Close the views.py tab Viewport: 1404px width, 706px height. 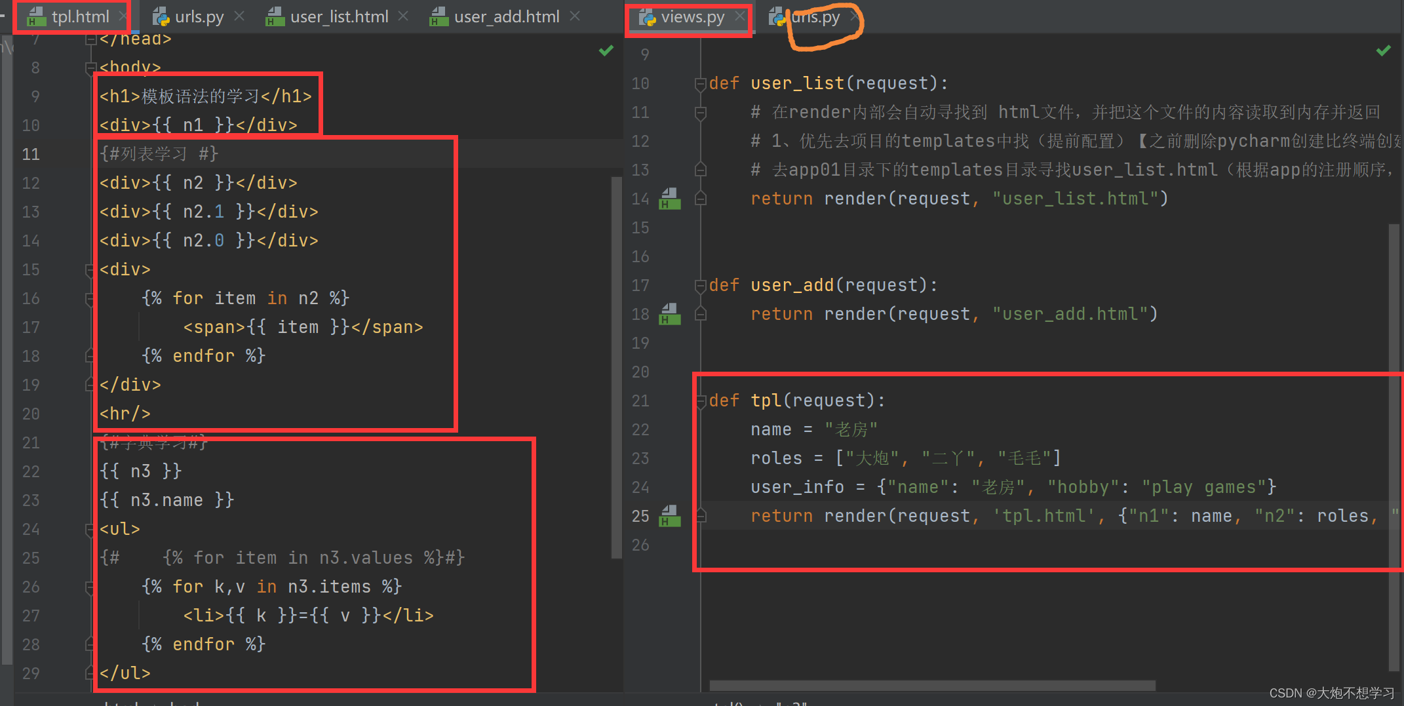pyautogui.click(x=739, y=16)
